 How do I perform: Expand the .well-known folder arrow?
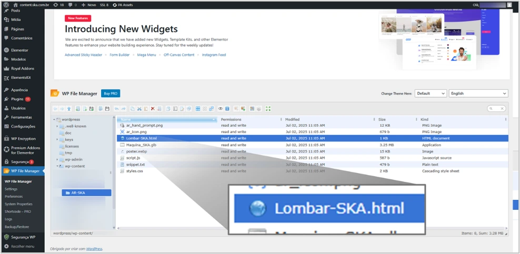point(57,126)
